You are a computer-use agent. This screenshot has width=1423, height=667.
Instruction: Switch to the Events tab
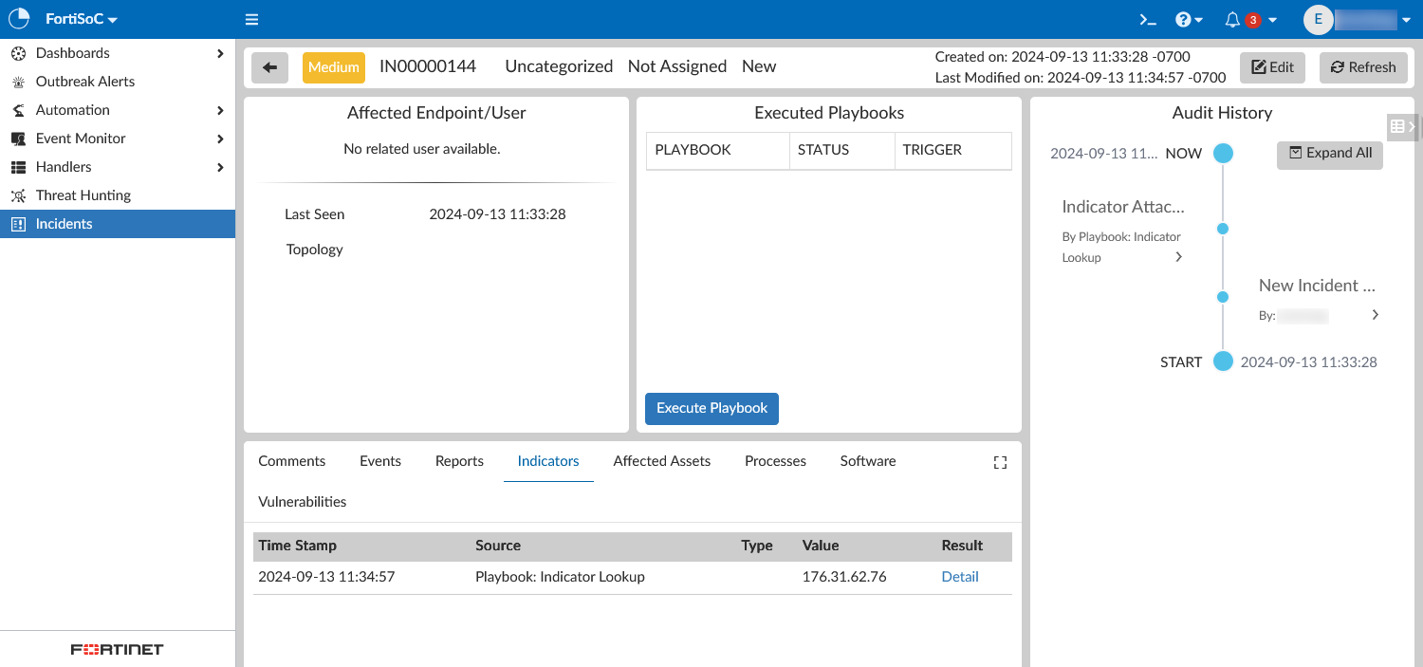point(379,461)
